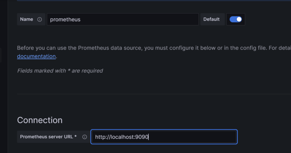Click the Name input field containing prometheus
The width and height of the screenshot is (291, 153).
click(x=123, y=20)
